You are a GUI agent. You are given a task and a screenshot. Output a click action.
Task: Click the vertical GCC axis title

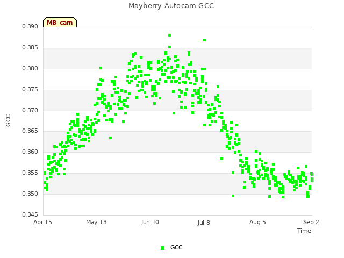pyautogui.click(x=8, y=120)
